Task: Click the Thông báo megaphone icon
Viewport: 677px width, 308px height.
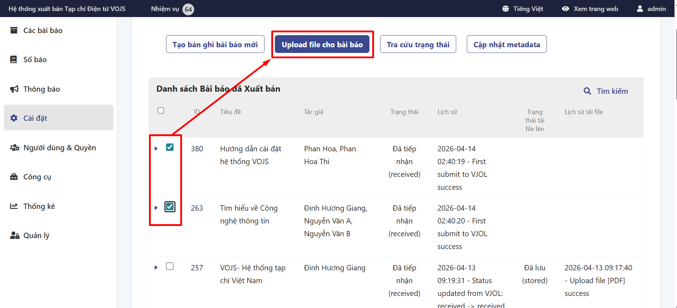Action: tap(14, 89)
